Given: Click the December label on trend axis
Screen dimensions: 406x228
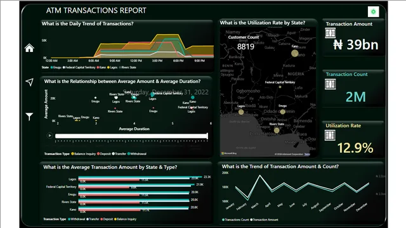Looking at the screenshot, I should click(x=362, y=207).
